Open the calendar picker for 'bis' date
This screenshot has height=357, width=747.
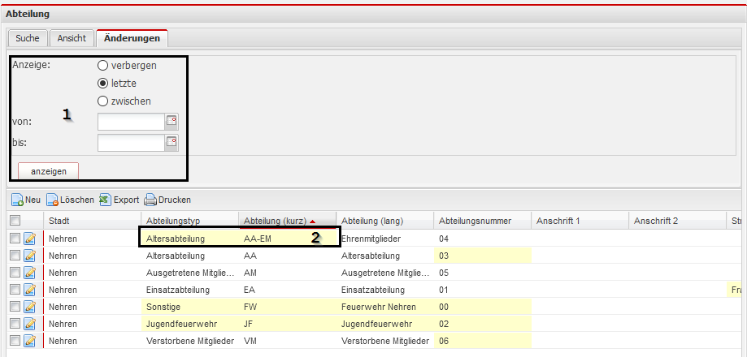[x=172, y=143]
